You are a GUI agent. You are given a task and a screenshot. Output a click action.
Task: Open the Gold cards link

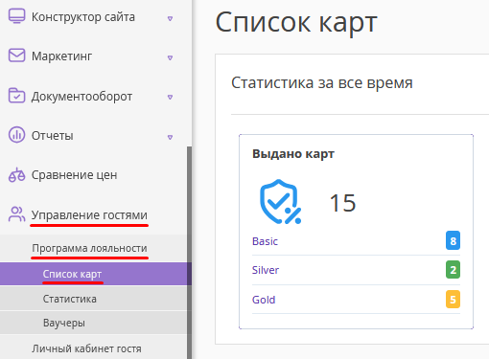click(264, 300)
